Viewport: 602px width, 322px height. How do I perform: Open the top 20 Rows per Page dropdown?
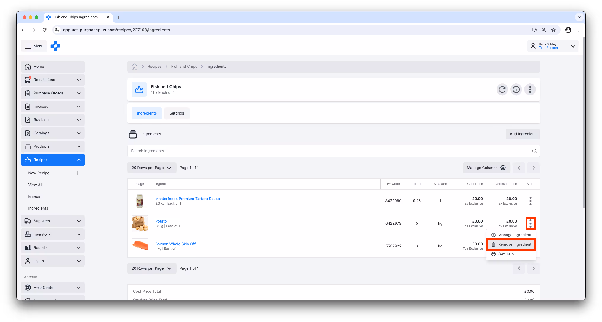pyautogui.click(x=152, y=168)
